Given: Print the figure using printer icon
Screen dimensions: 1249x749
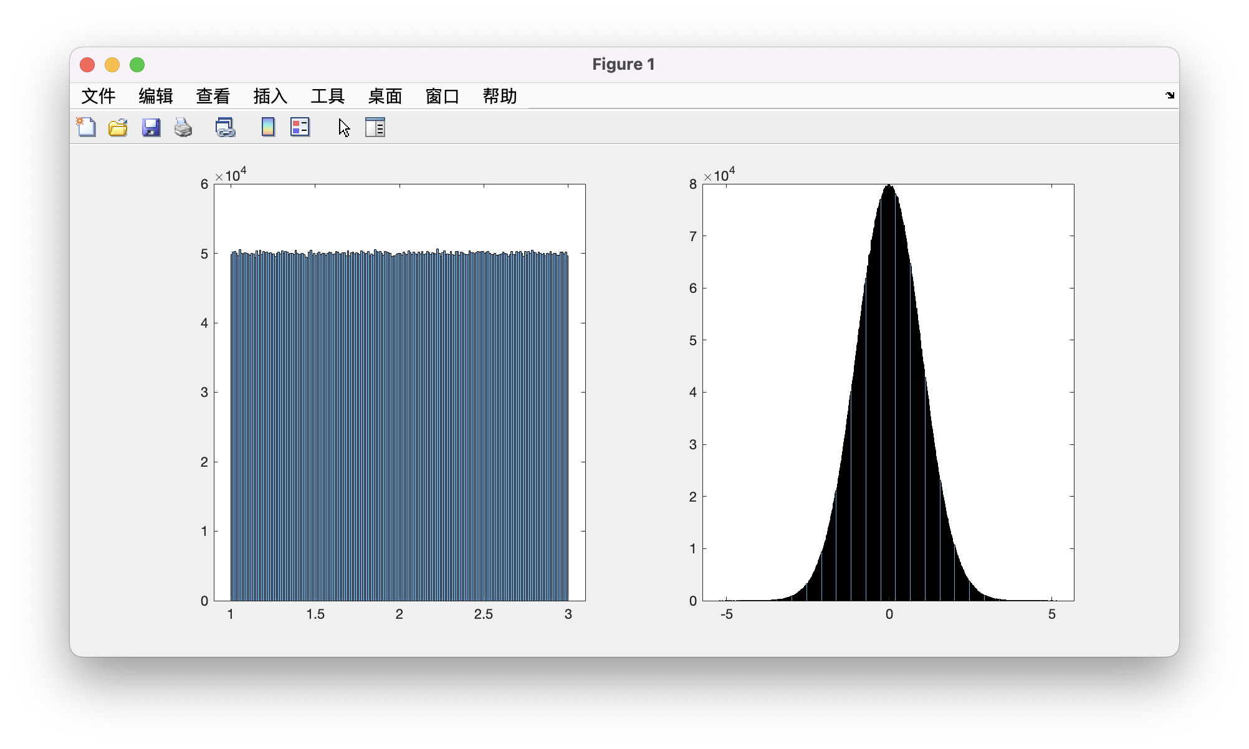Looking at the screenshot, I should tap(183, 127).
